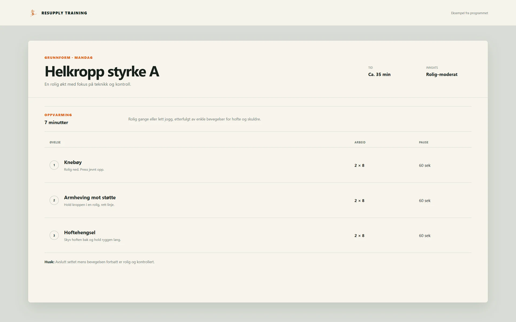The width and height of the screenshot is (516, 322).
Task: Click the 'Knebøy' exercise name
Action: click(x=73, y=162)
